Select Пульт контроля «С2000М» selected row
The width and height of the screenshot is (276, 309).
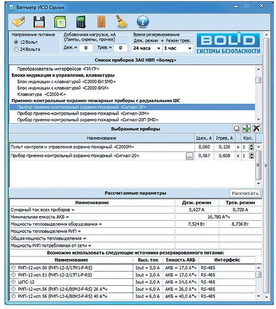click(102, 147)
